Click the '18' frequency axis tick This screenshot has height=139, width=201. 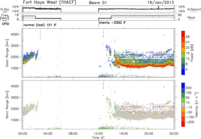coord(17,15)
